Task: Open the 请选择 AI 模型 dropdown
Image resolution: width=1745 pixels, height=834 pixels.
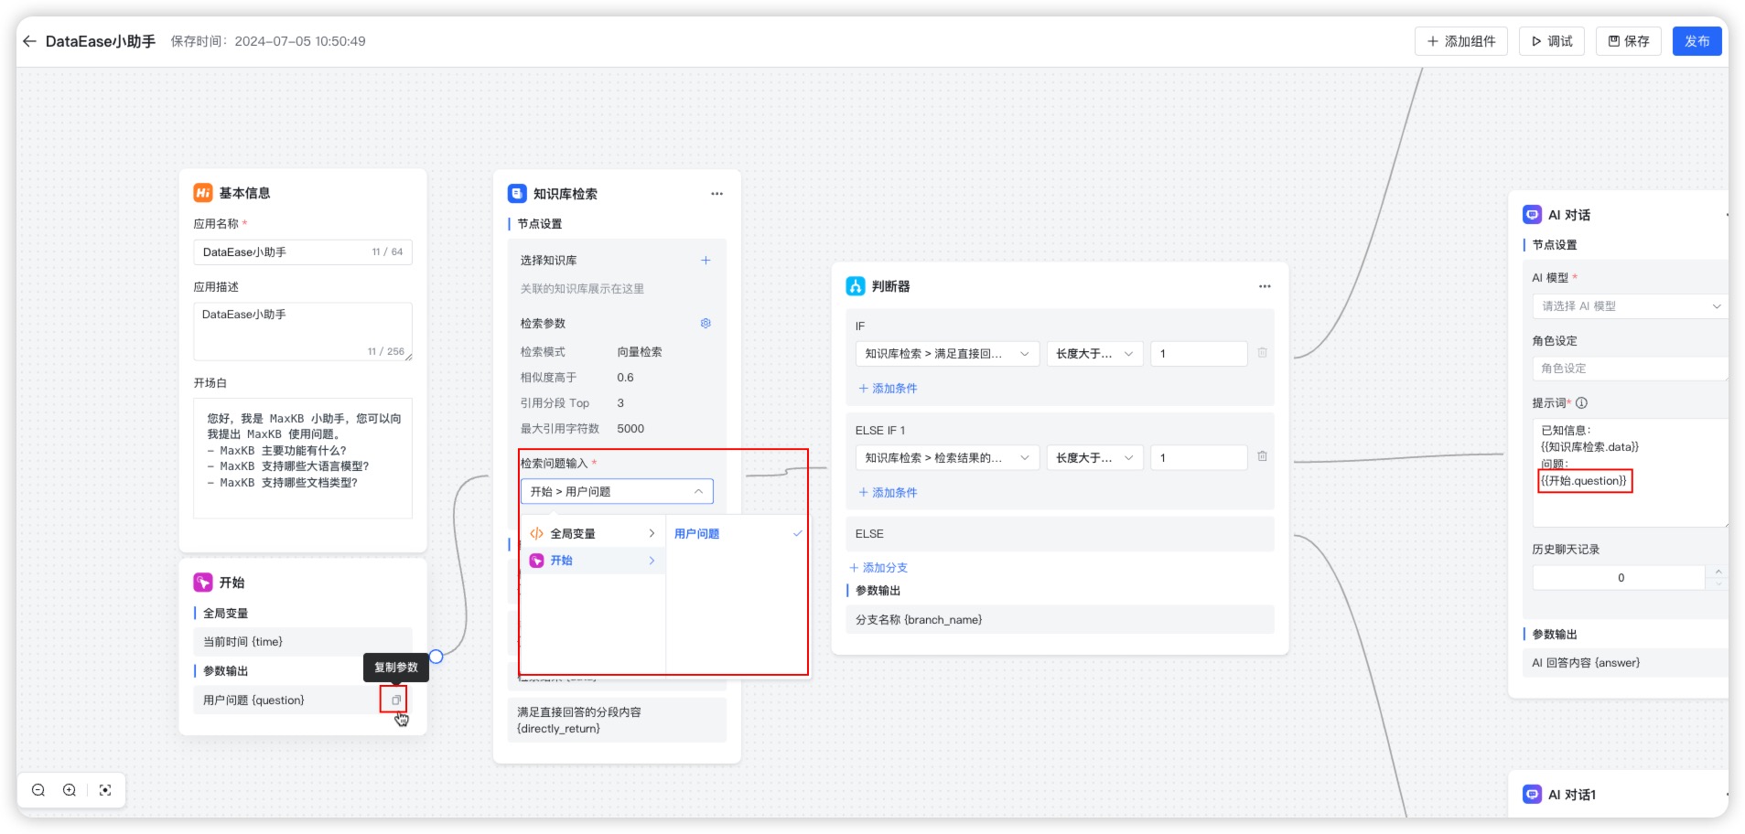Action: pos(1631,306)
